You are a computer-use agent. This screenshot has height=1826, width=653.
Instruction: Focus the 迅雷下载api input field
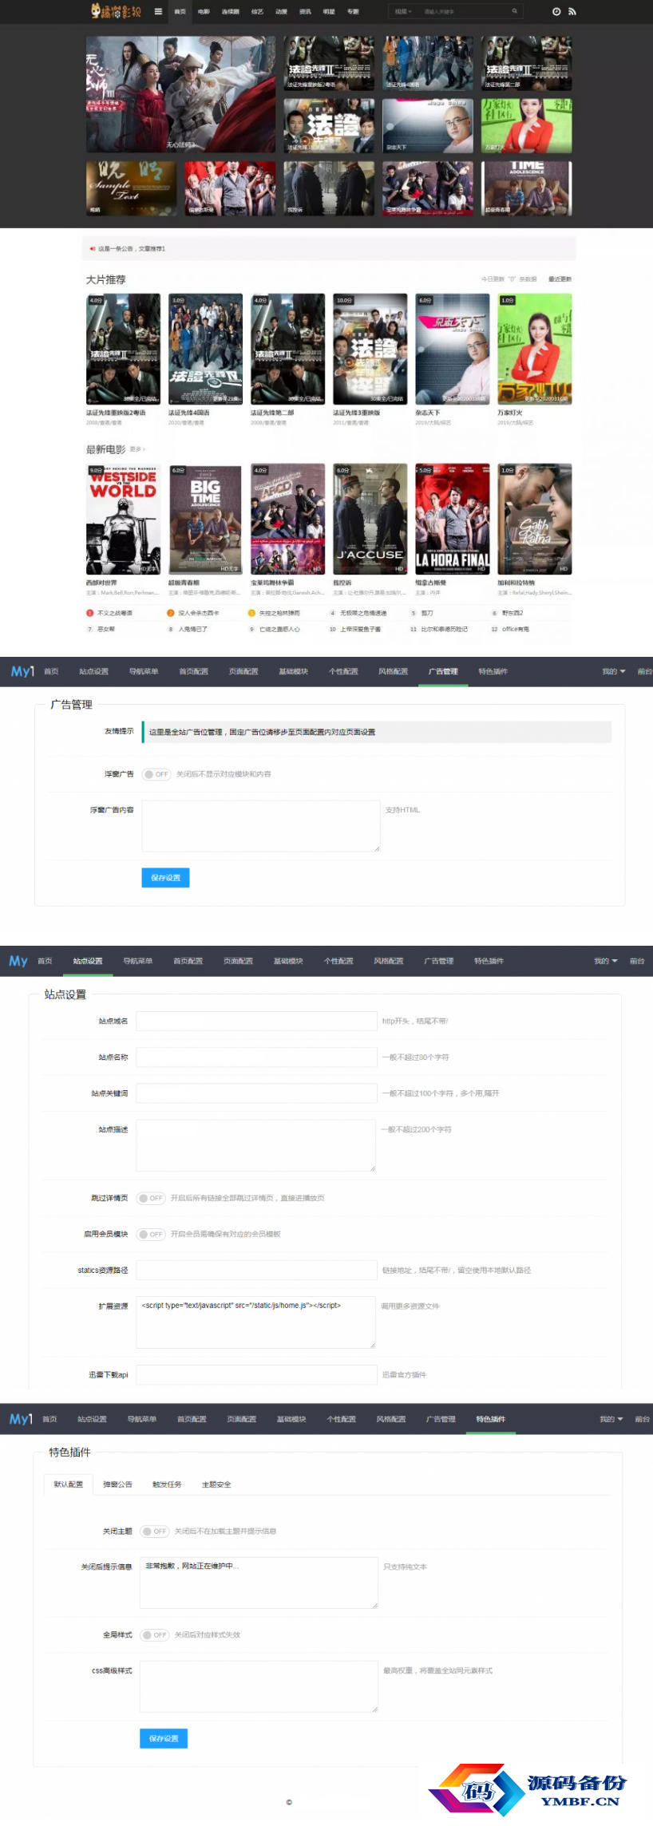coord(256,1374)
